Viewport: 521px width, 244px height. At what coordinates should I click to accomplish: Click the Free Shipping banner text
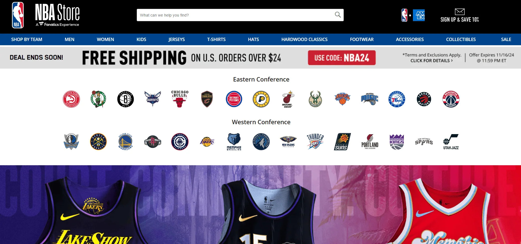(181, 58)
